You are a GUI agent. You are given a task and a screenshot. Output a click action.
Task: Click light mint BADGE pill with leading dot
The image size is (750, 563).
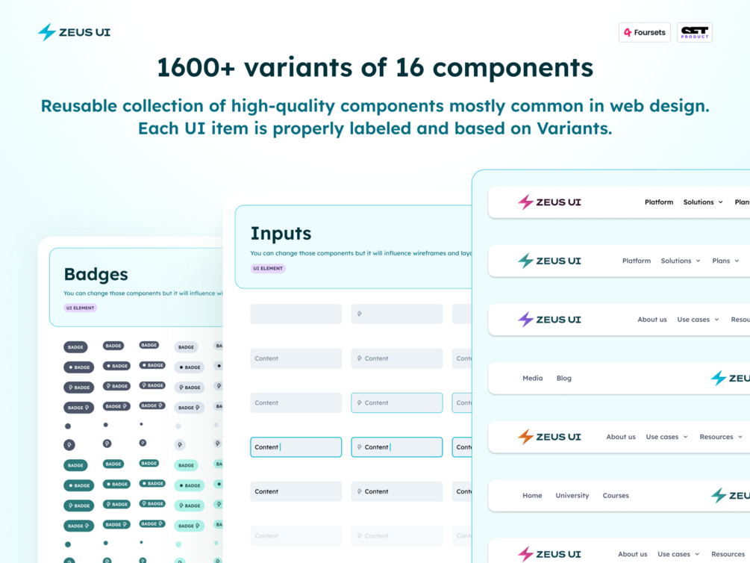click(190, 485)
